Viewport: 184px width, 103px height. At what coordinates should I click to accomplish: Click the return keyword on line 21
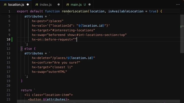tap(26, 90)
